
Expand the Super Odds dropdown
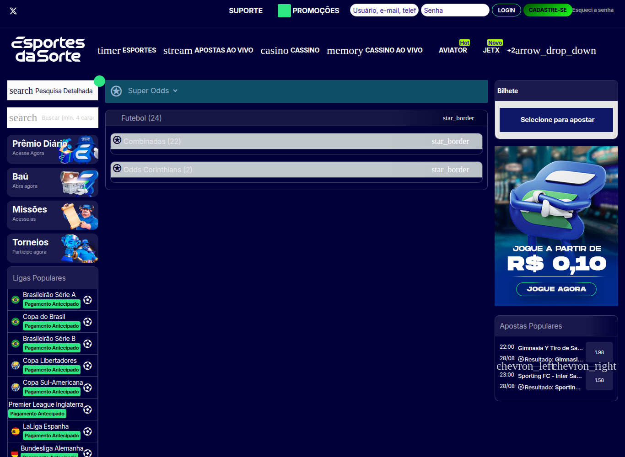175,91
